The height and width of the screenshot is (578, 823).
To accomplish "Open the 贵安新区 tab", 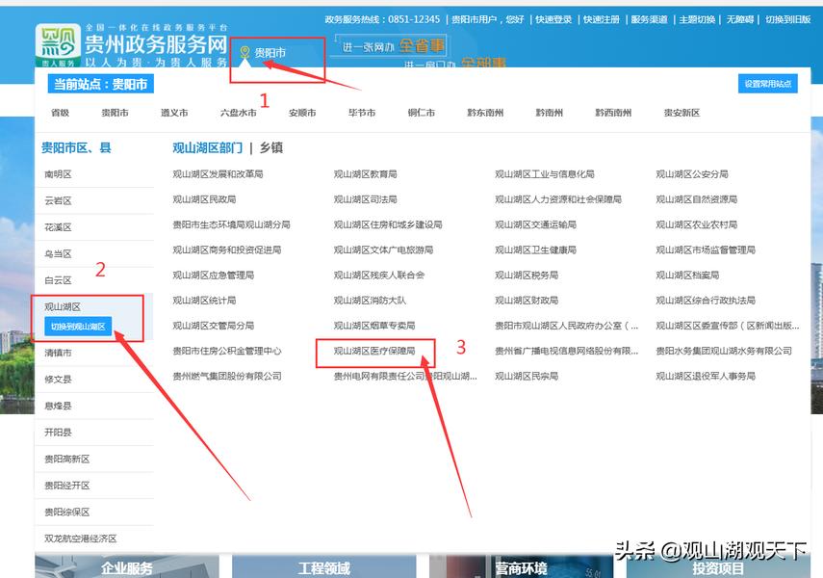I will 681,113.
